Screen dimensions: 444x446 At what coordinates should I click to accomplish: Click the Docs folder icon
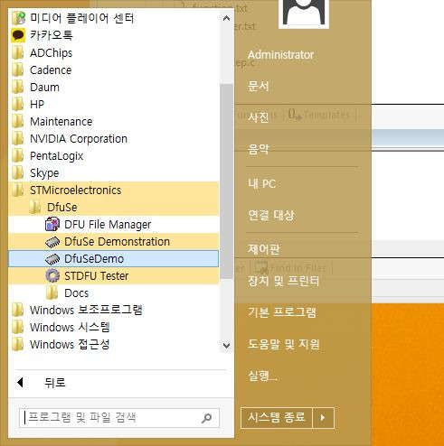tap(52, 293)
